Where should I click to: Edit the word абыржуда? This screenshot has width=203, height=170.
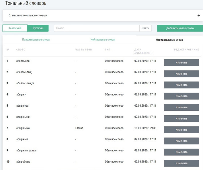pos(181,107)
